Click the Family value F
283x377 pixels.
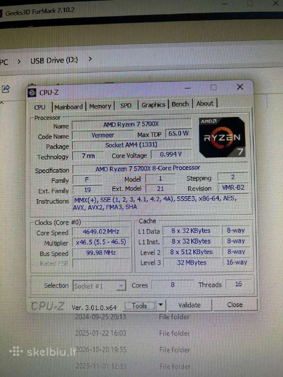coord(87,180)
